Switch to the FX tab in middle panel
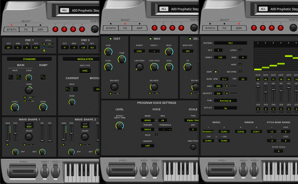The image size is (298, 184). [x=125, y=28]
